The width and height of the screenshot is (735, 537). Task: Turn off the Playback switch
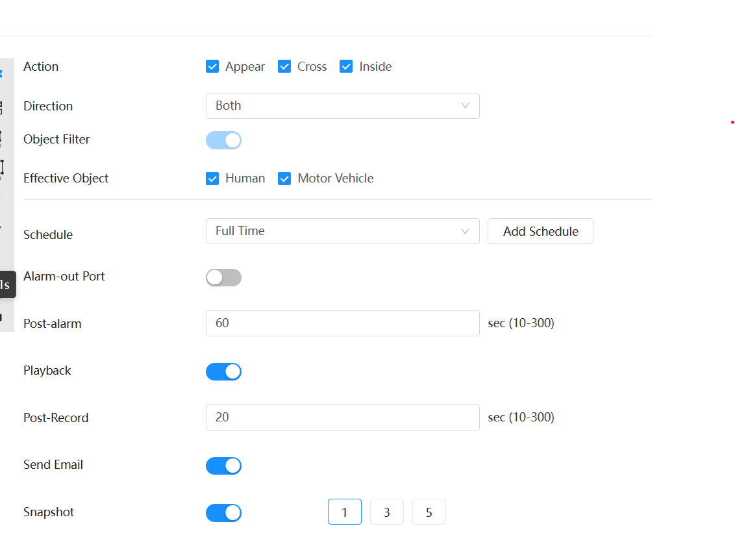[x=223, y=371]
